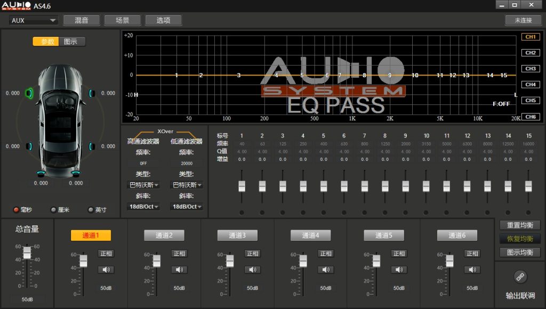Select the 通道4 channel button
The image size is (546, 309).
(x=311, y=235)
